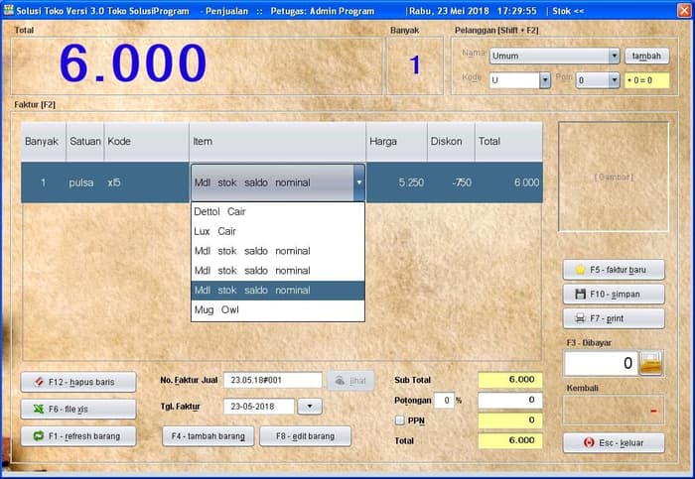The height and width of the screenshot is (479, 695).
Task: Click the wallet icon beside Dibayar field
Action: (x=651, y=363)
